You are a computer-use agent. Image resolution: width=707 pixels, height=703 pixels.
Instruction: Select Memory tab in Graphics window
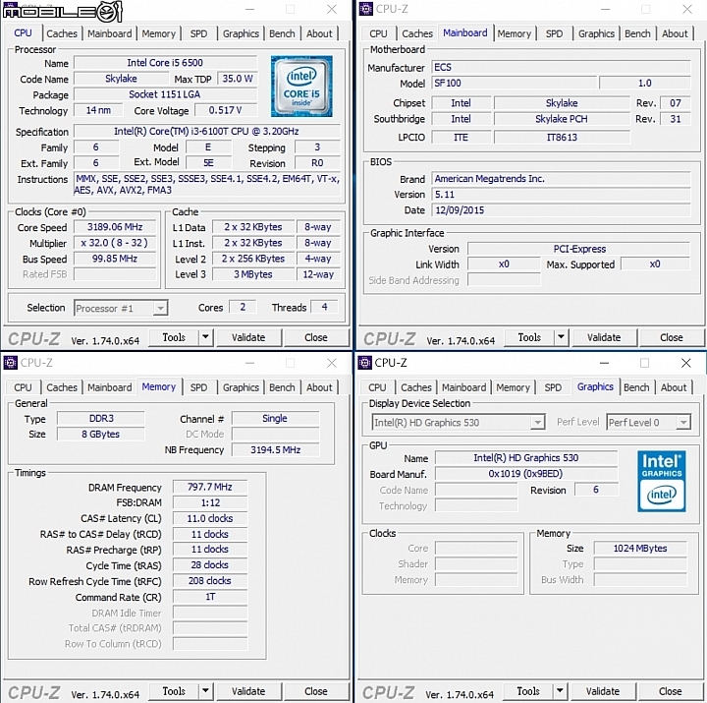(x=513, y=387)
